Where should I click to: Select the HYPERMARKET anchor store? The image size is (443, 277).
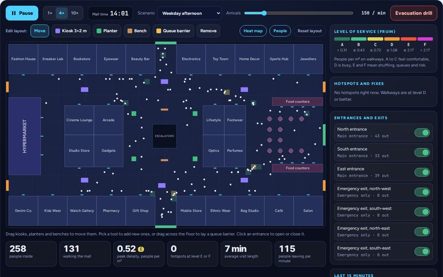[x=24, y=136]
